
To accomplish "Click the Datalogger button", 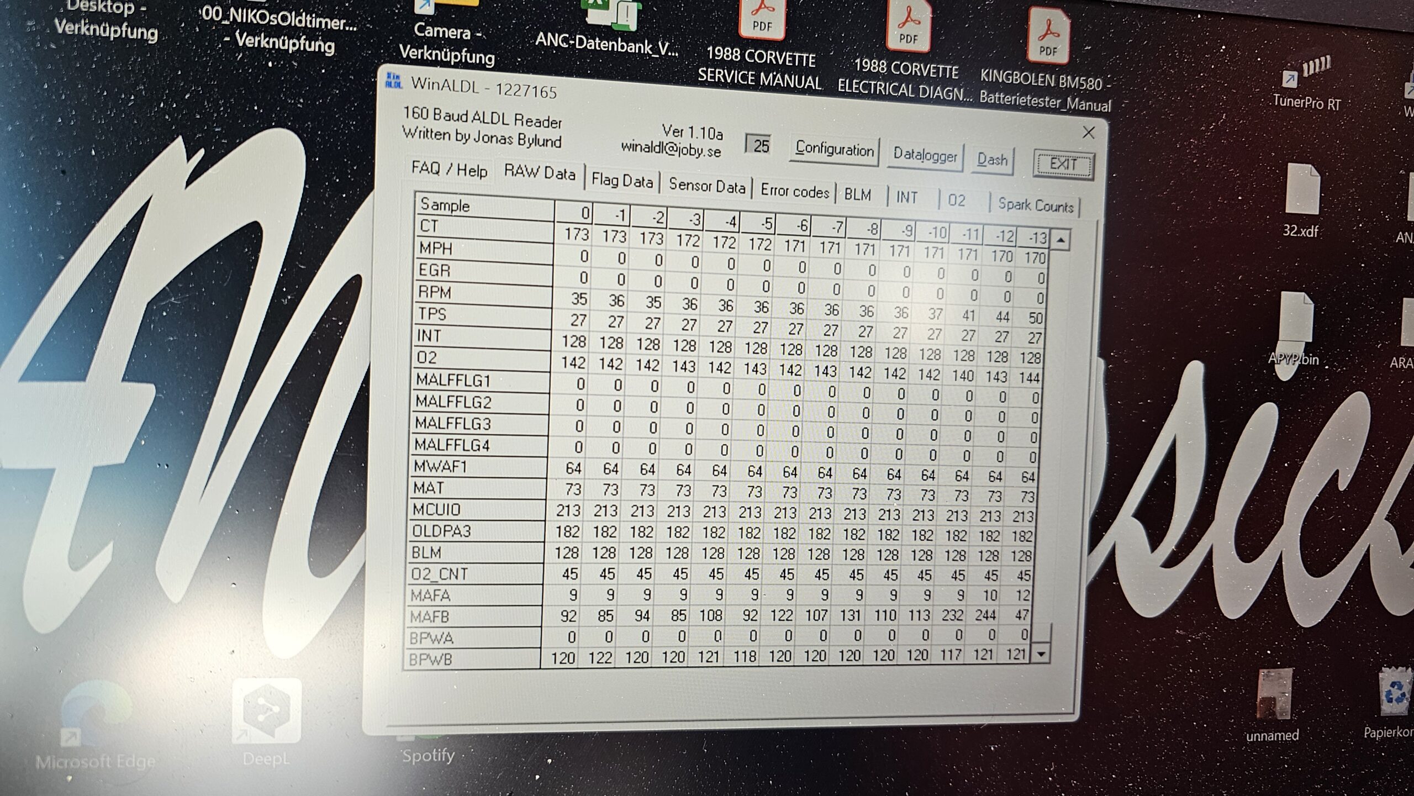I will pyautogui.click(x=925, y=155).
